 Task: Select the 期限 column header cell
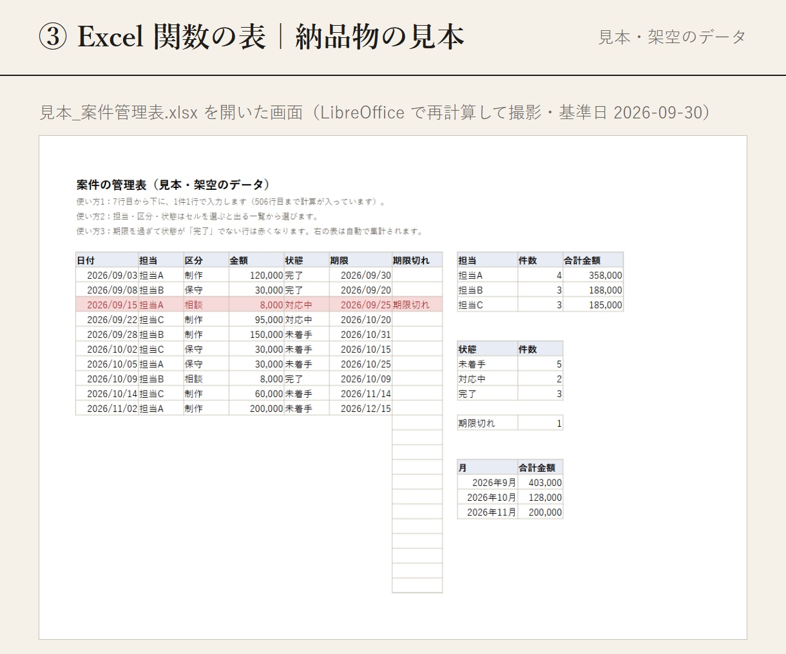(361, 260)
